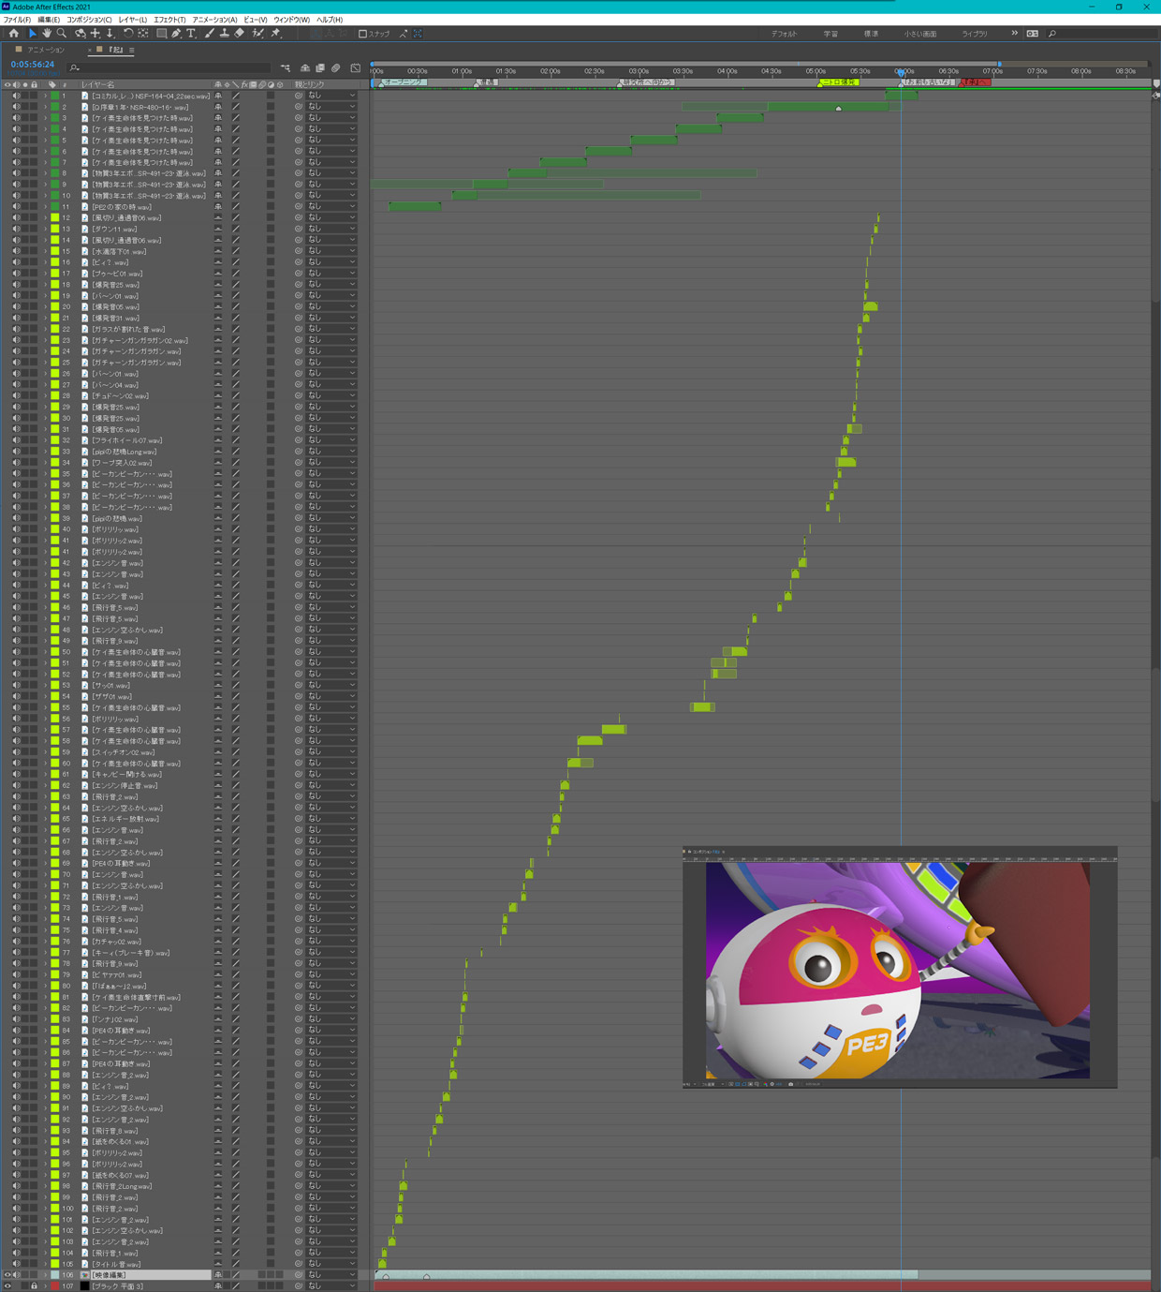Click the Home icon in toolbar
Image resolution: width=1161 pixels, height=1292 pixels.
[x=13, y=34]
